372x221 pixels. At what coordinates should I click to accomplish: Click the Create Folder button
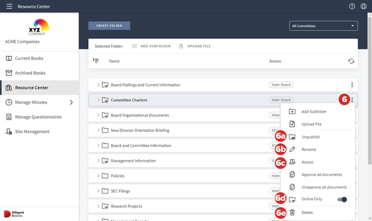[109, 25]
